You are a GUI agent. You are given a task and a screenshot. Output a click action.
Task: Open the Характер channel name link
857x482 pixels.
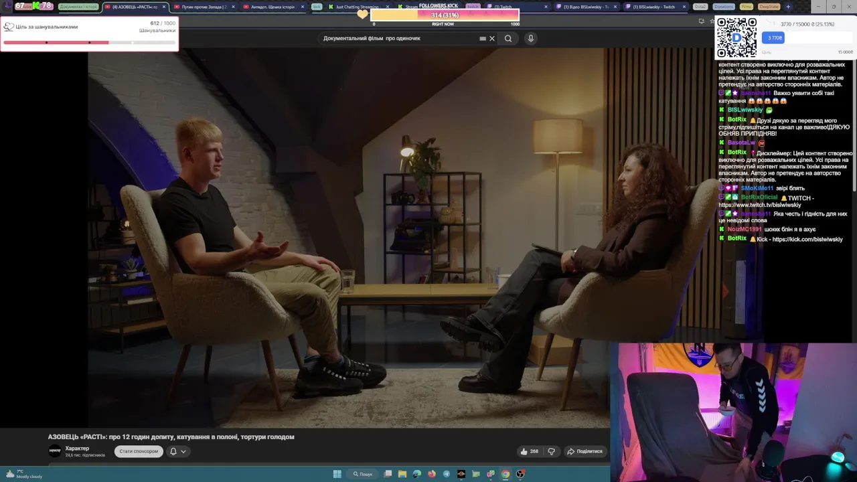tap(77, 449)
